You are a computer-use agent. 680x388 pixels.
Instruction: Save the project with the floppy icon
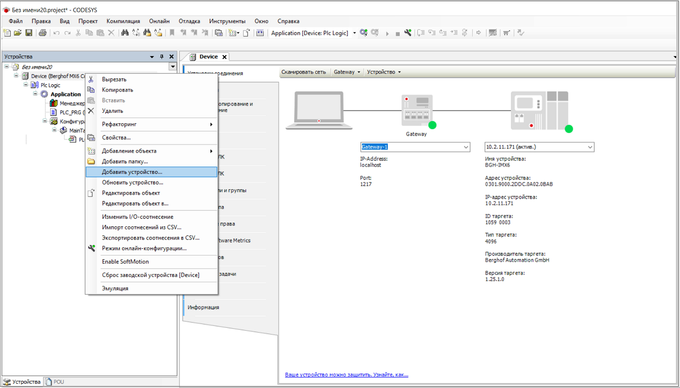point(29,33)
